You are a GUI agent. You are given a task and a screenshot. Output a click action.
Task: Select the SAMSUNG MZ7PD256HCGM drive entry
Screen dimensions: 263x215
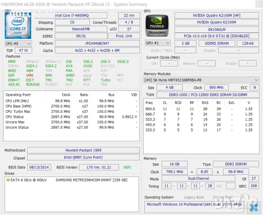pos(91,180)
